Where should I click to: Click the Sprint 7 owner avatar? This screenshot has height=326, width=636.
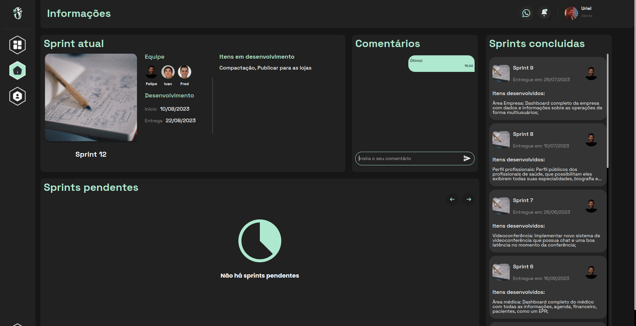click(591, 206)
